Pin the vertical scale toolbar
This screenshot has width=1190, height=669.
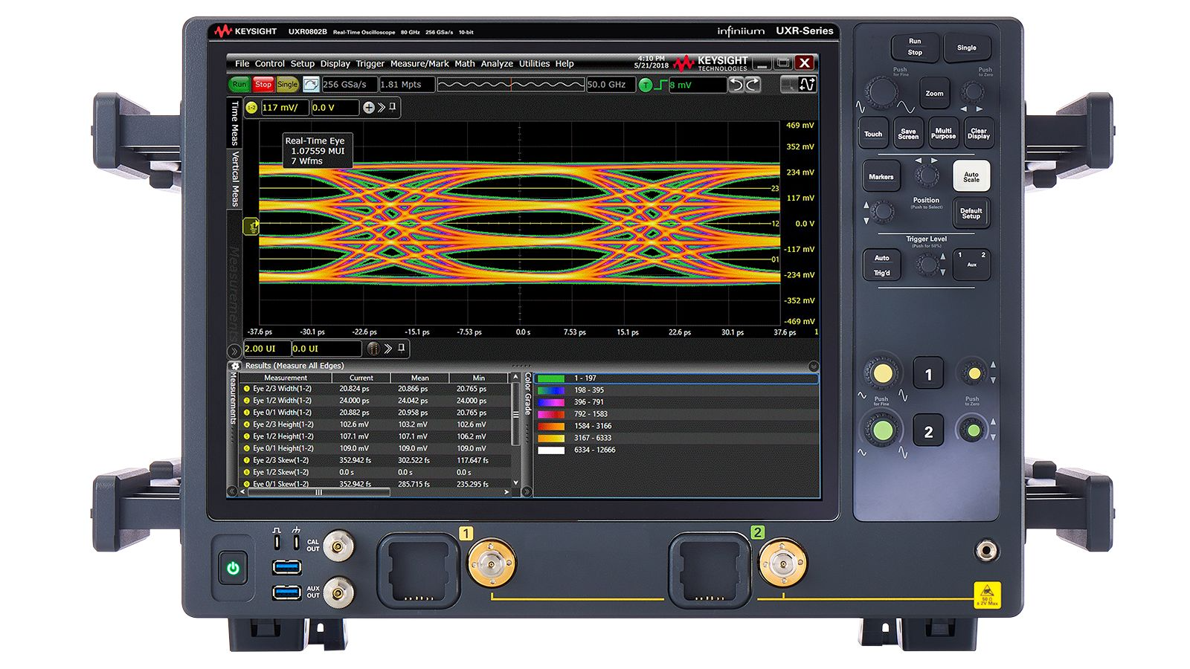(x=393, y=107)
